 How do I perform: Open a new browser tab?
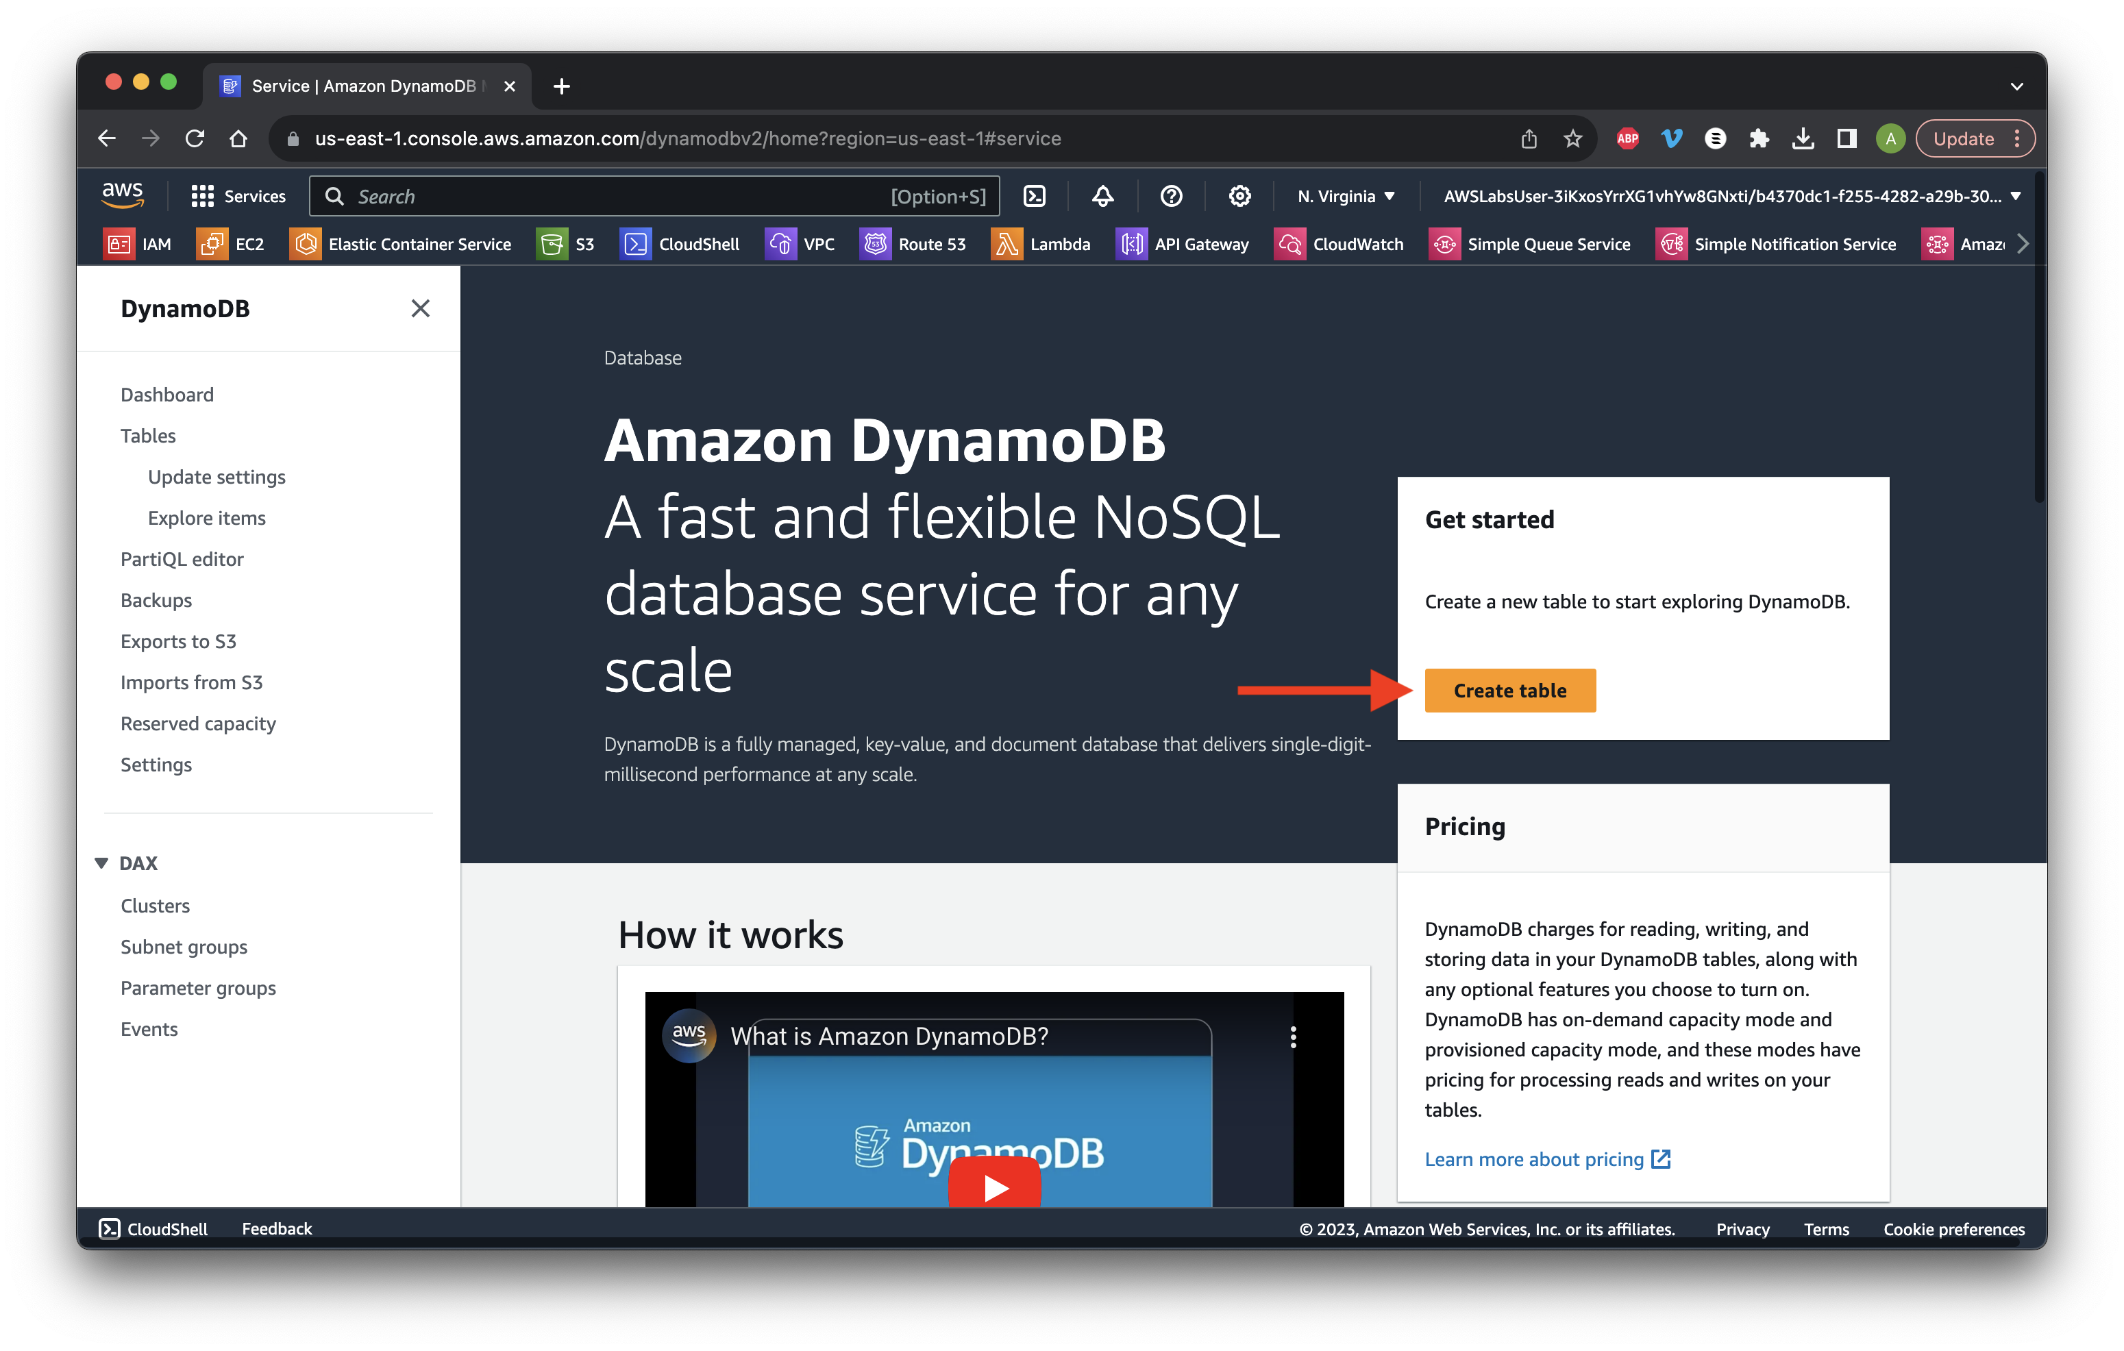tap(561, 86)
